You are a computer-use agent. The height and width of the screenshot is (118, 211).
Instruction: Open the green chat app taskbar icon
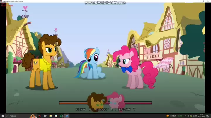click(x=62, y=116)
